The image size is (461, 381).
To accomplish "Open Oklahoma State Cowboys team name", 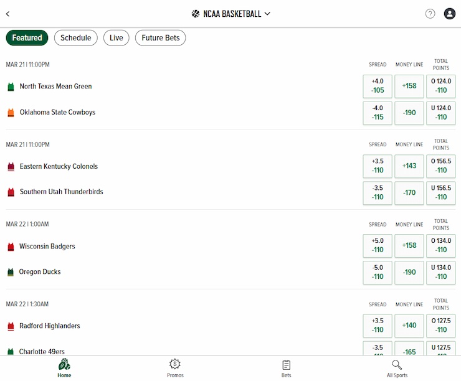I will [x=57, y=112].
